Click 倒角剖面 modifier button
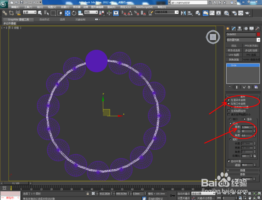 pos(234,60)
